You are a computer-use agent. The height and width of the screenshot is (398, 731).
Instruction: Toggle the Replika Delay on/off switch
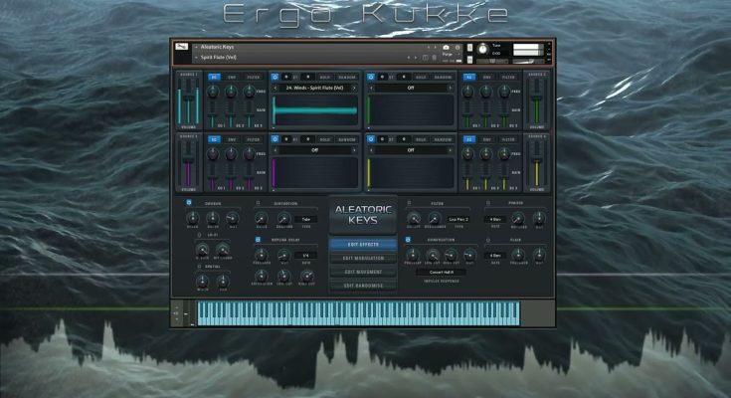click(259, 240)
